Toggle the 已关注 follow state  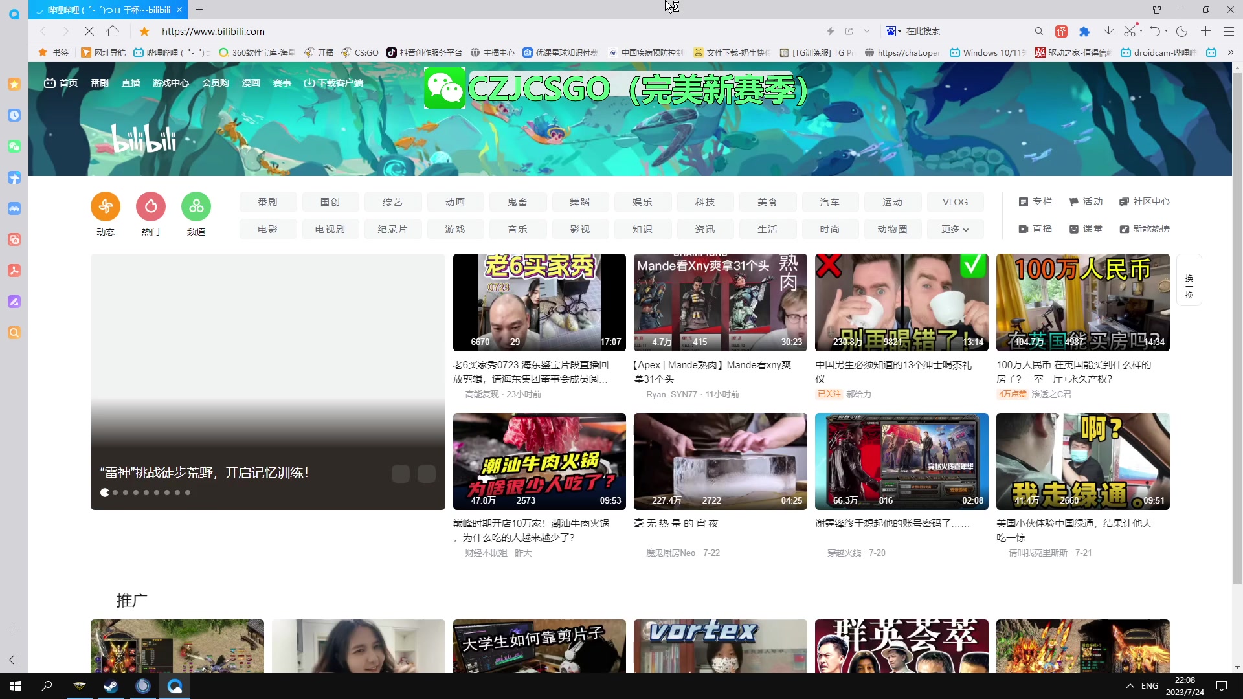(829, 394)
